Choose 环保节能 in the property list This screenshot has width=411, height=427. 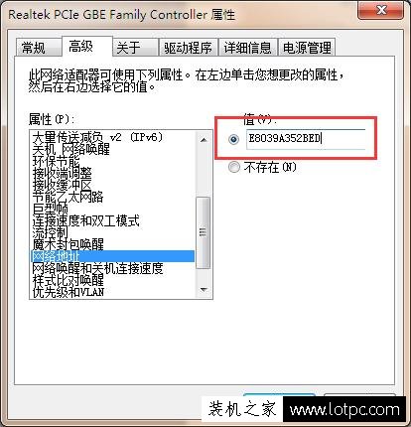click(56, 161)
